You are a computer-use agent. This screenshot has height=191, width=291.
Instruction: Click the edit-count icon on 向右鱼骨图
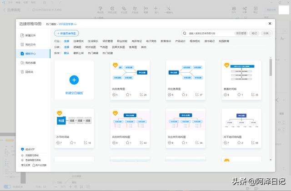141,95
